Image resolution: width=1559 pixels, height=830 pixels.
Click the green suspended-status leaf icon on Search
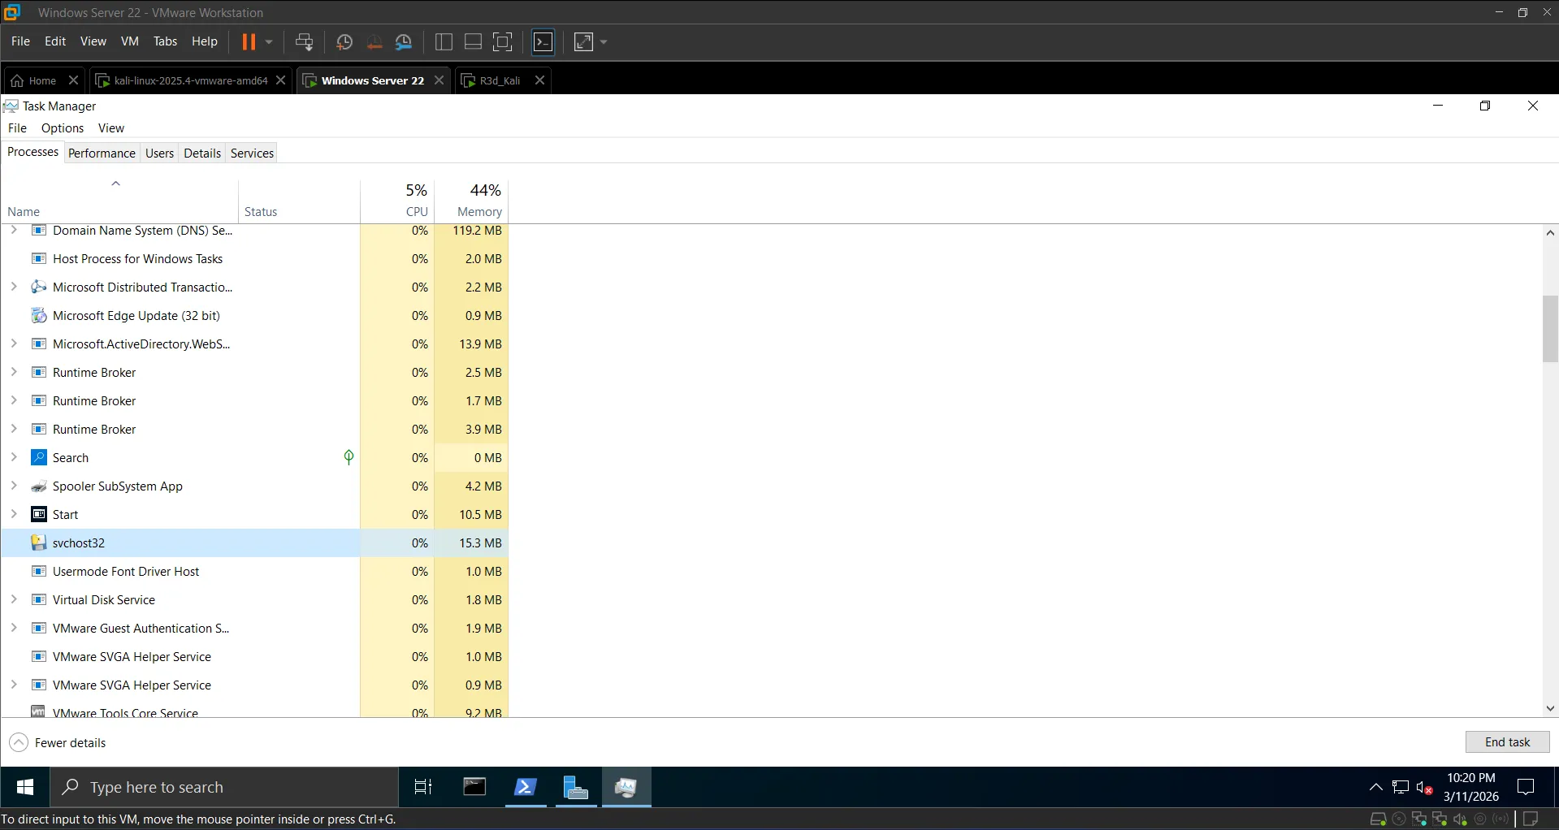pyautogui.click(x=349, y=457)
